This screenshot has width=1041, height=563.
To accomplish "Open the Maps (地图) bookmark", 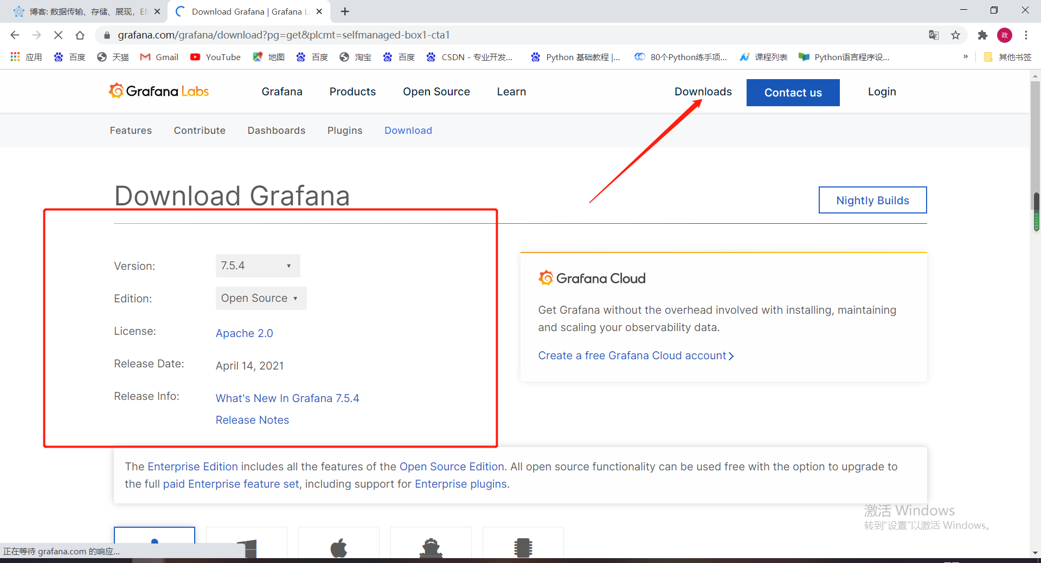I will (269, 57).
